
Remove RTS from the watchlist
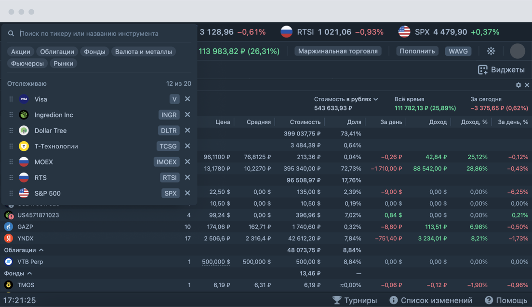click(x=187, y=177)
